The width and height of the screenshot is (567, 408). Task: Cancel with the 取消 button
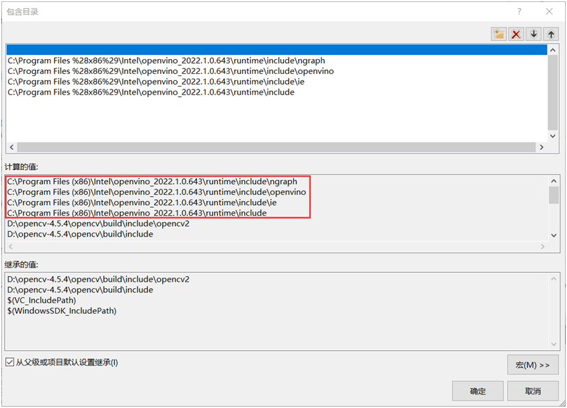coord(533,391)
